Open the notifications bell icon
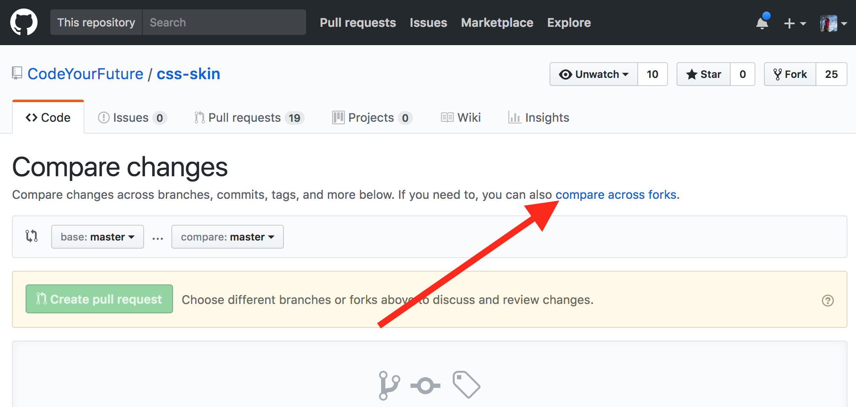The height and width of the screenshot is (407, 856). point(762,22)
